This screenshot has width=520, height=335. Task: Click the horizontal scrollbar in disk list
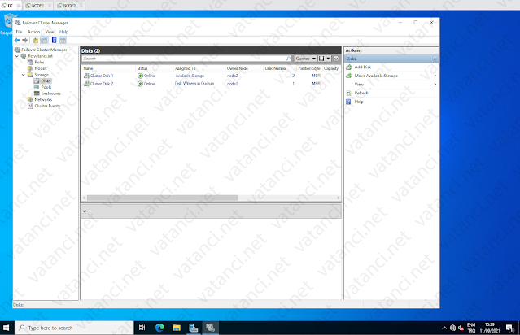[162, 198]
